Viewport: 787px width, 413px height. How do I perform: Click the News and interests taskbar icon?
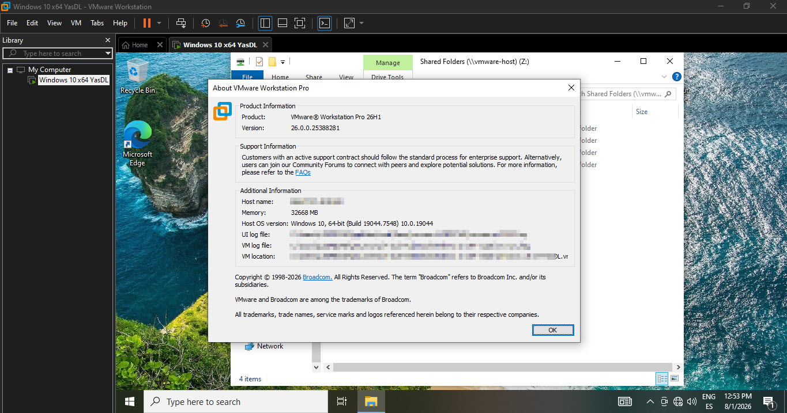coord(624,401)
